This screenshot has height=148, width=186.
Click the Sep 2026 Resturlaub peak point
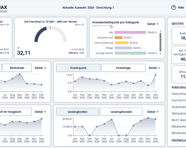tap(20, 74)
